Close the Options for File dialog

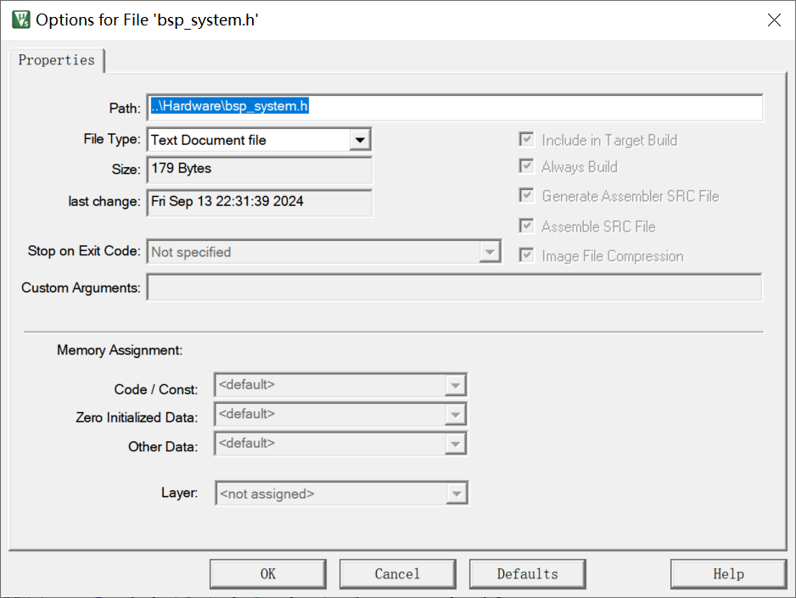773,20
